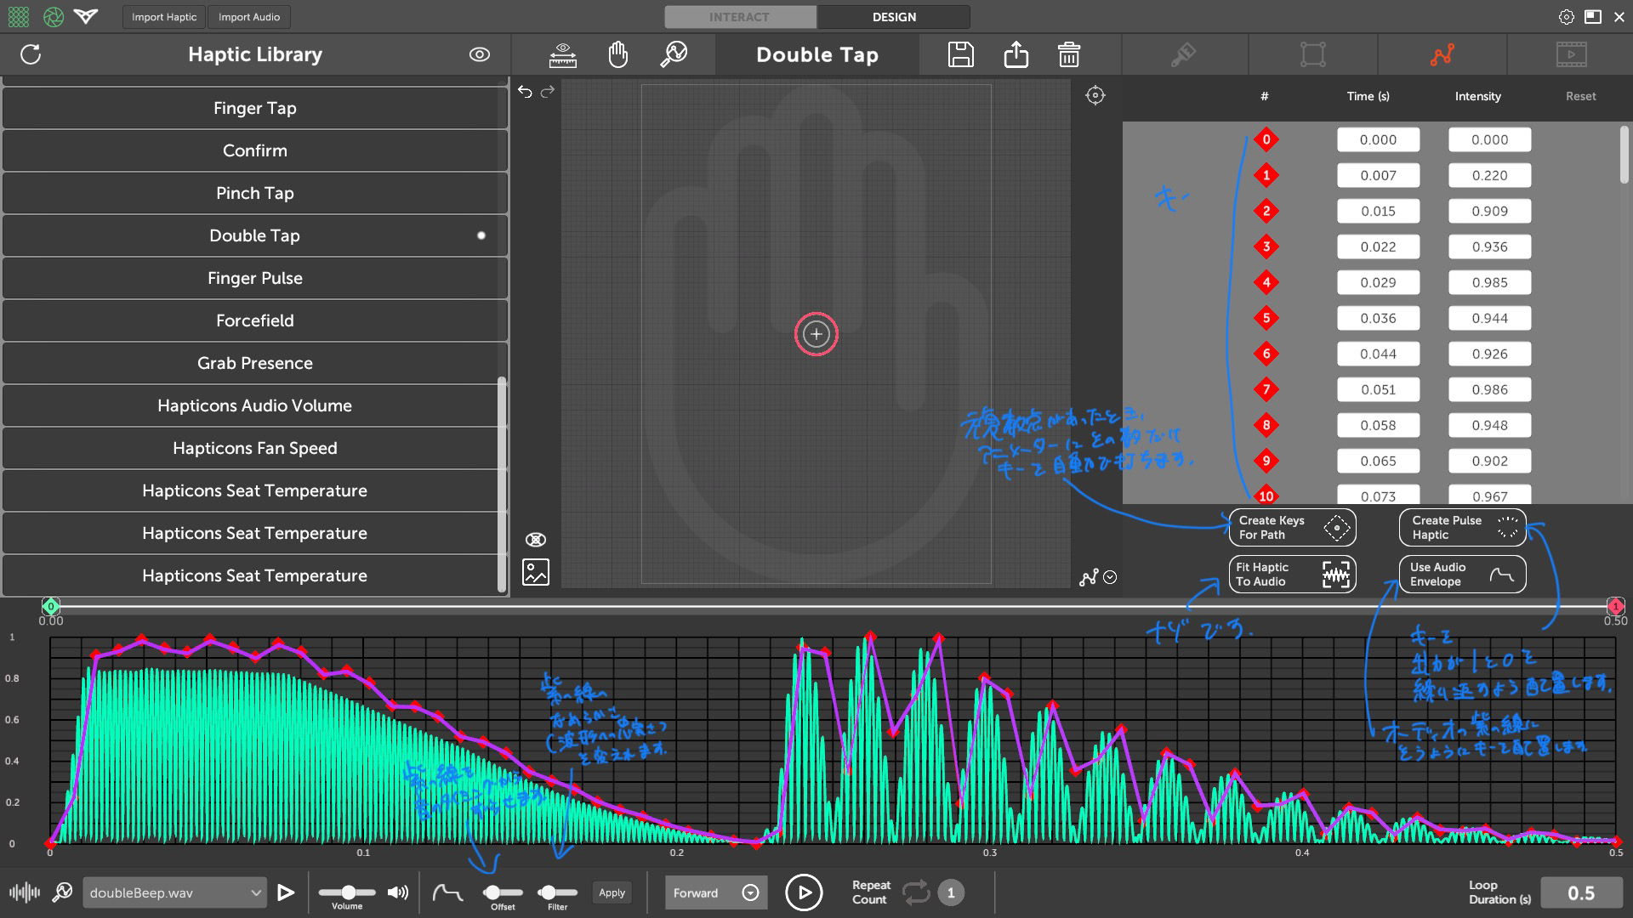Select the hand tracking tool icon
Screen dimensions: 1633x918
point(618,54)
